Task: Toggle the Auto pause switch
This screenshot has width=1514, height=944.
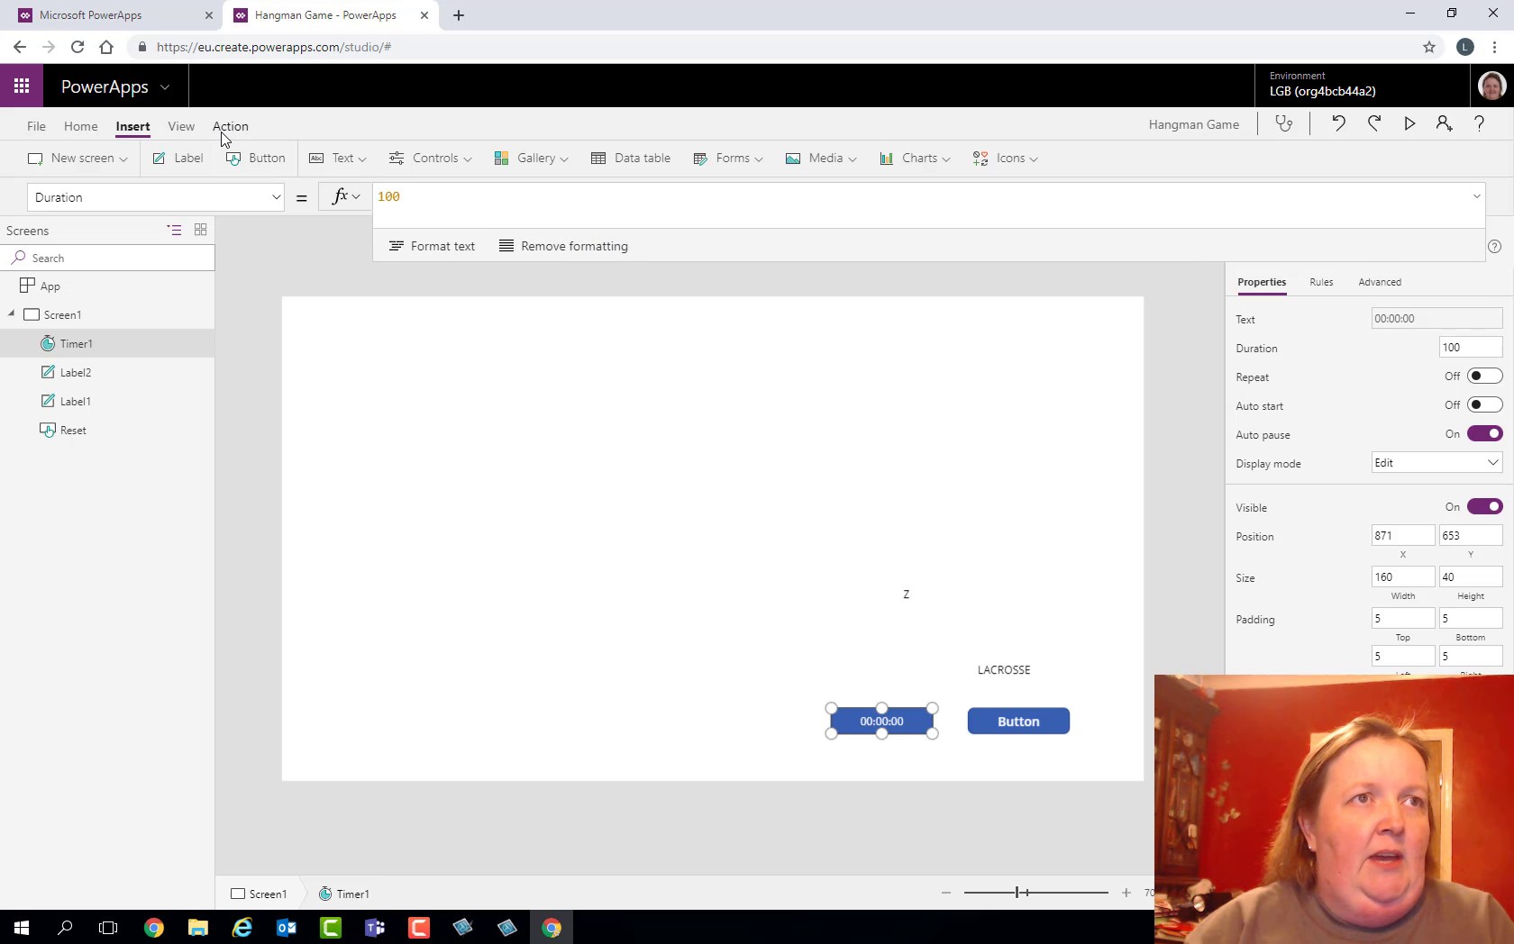Action: tap(1484, 433)
